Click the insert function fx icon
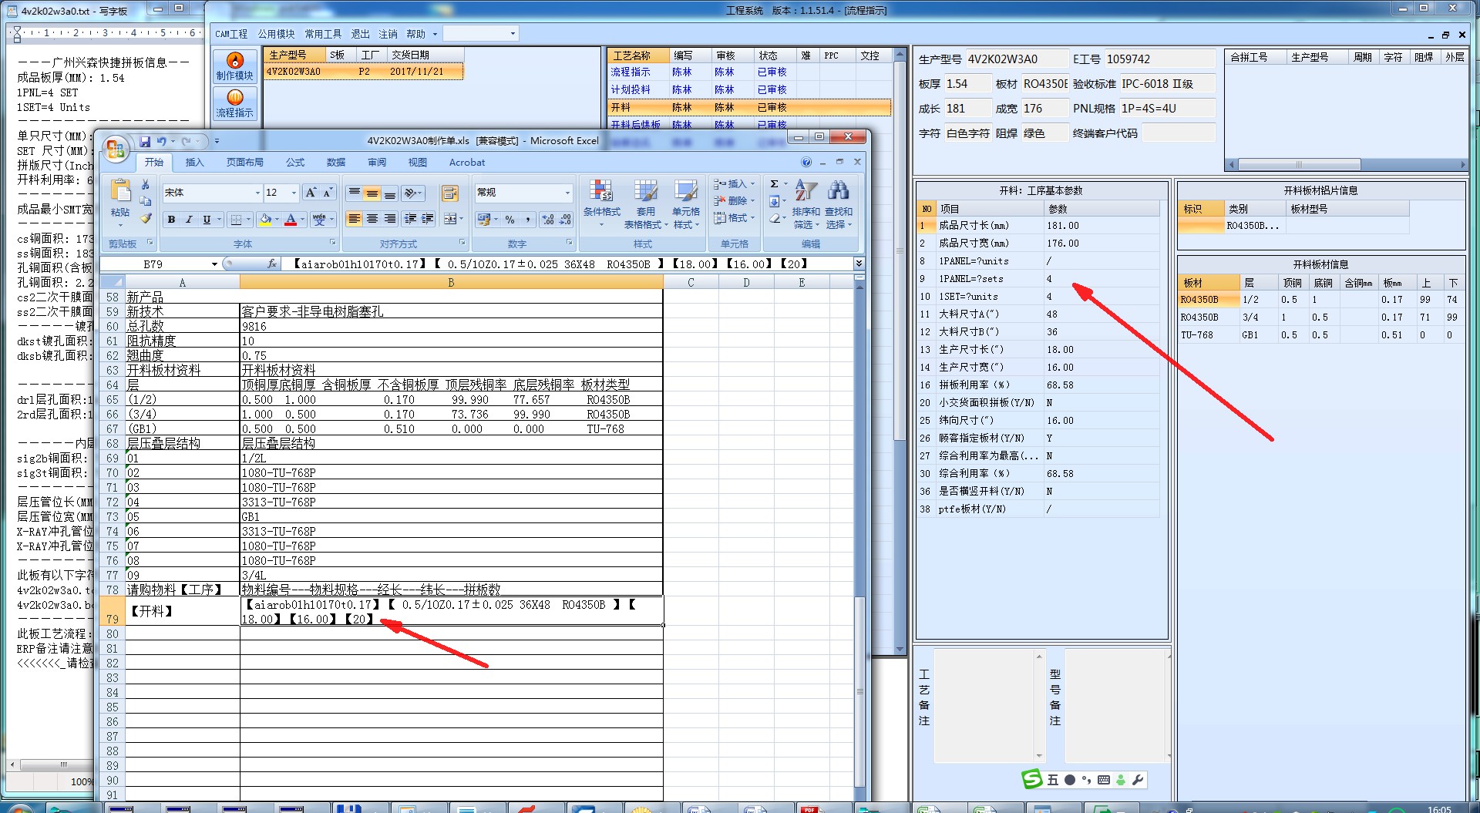 point(272,264)
